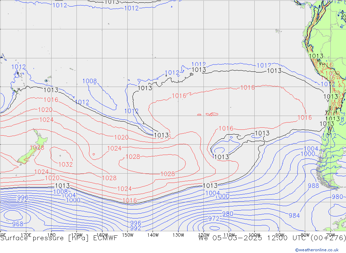
Task: Click the 90W longitude axis label
Action: point(280,235)
